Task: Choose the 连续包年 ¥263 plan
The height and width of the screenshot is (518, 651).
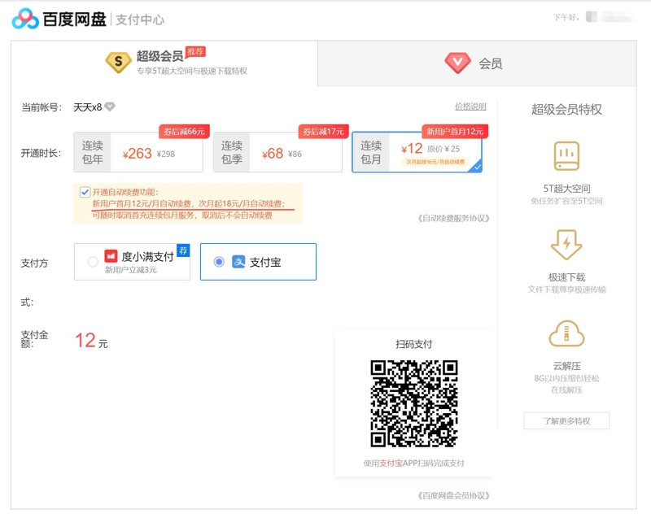Action: click(x=138, y=152)
